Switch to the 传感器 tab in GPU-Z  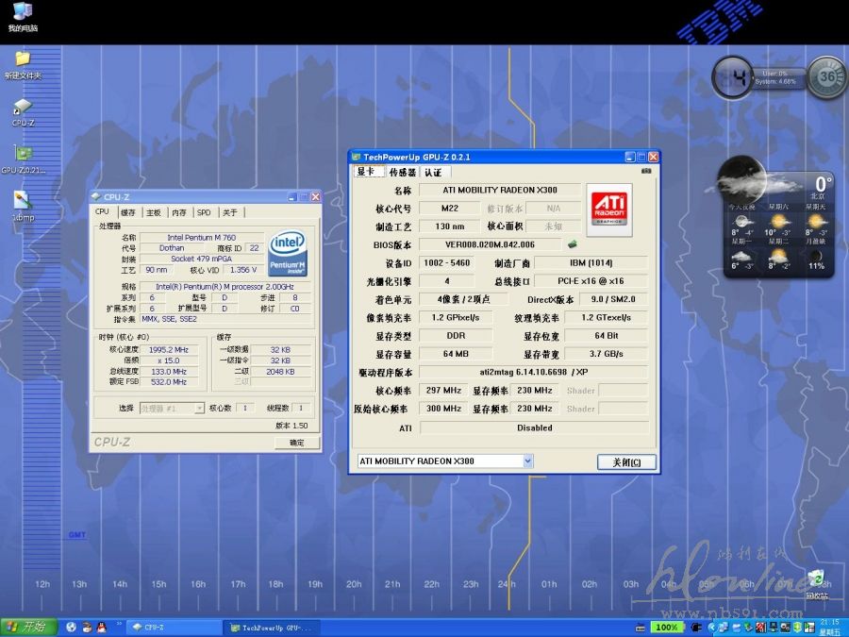click(403, 173)
